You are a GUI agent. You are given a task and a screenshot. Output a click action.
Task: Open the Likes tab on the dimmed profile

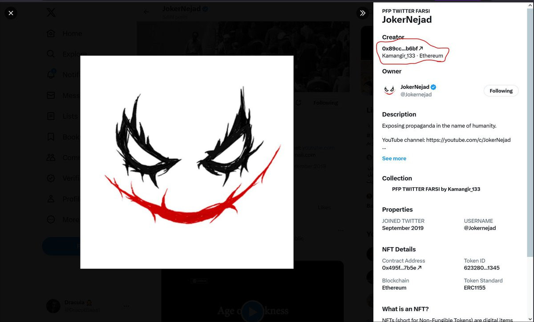324,207
